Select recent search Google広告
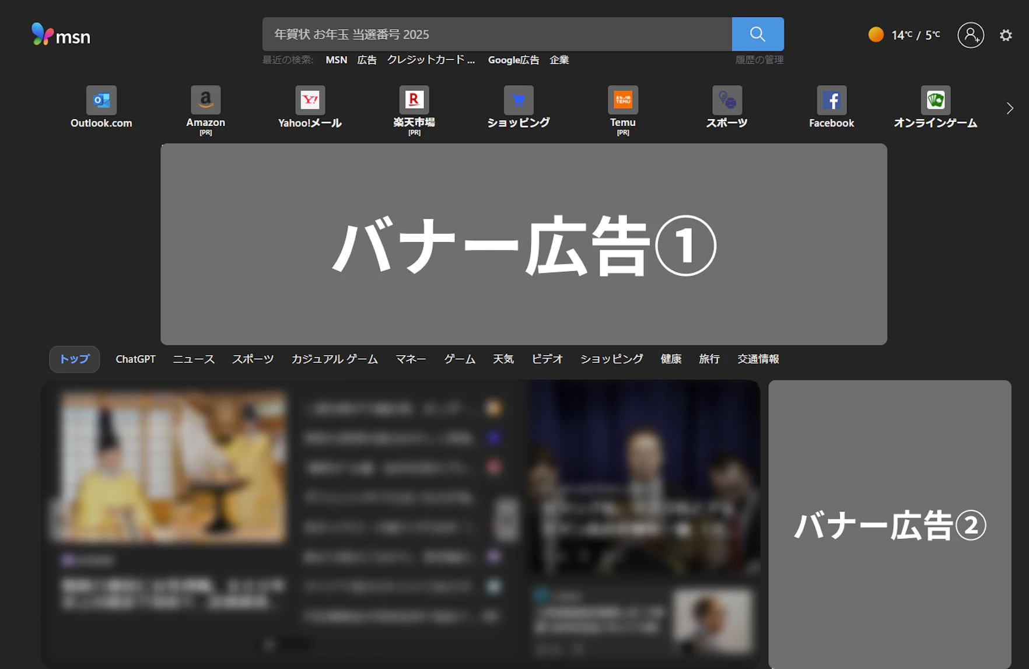The height and width of the screenshot is (669, 1029). 513,60
